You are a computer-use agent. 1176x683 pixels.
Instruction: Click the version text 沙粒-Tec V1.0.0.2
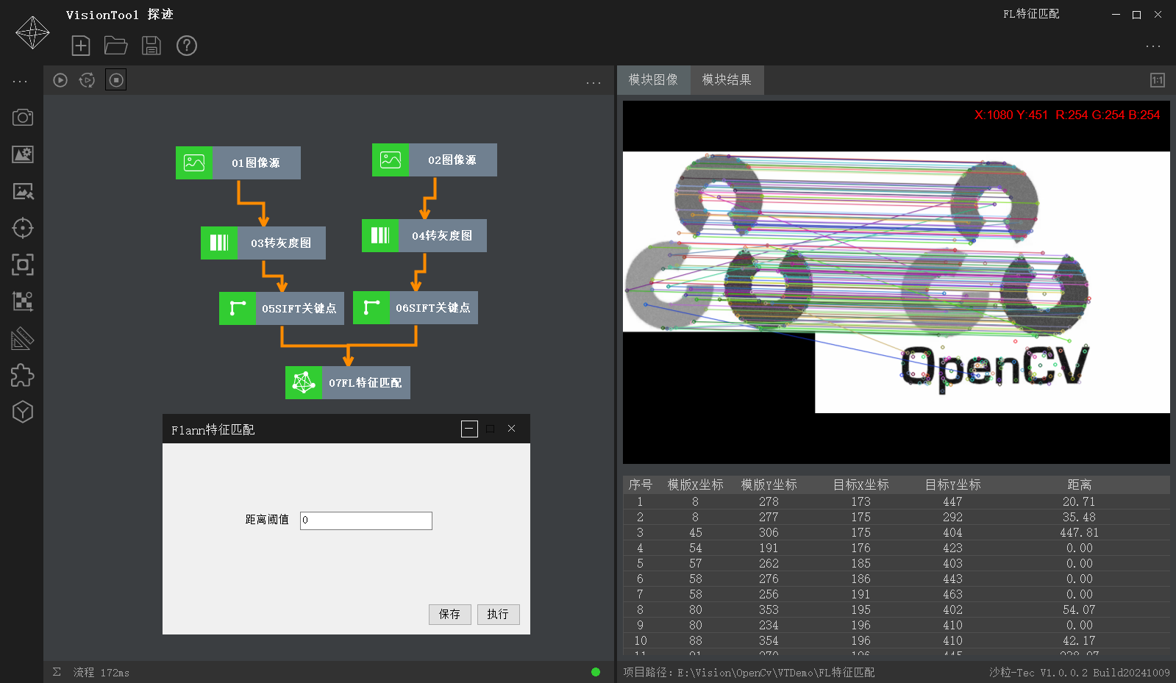(x=1079, y=673)
